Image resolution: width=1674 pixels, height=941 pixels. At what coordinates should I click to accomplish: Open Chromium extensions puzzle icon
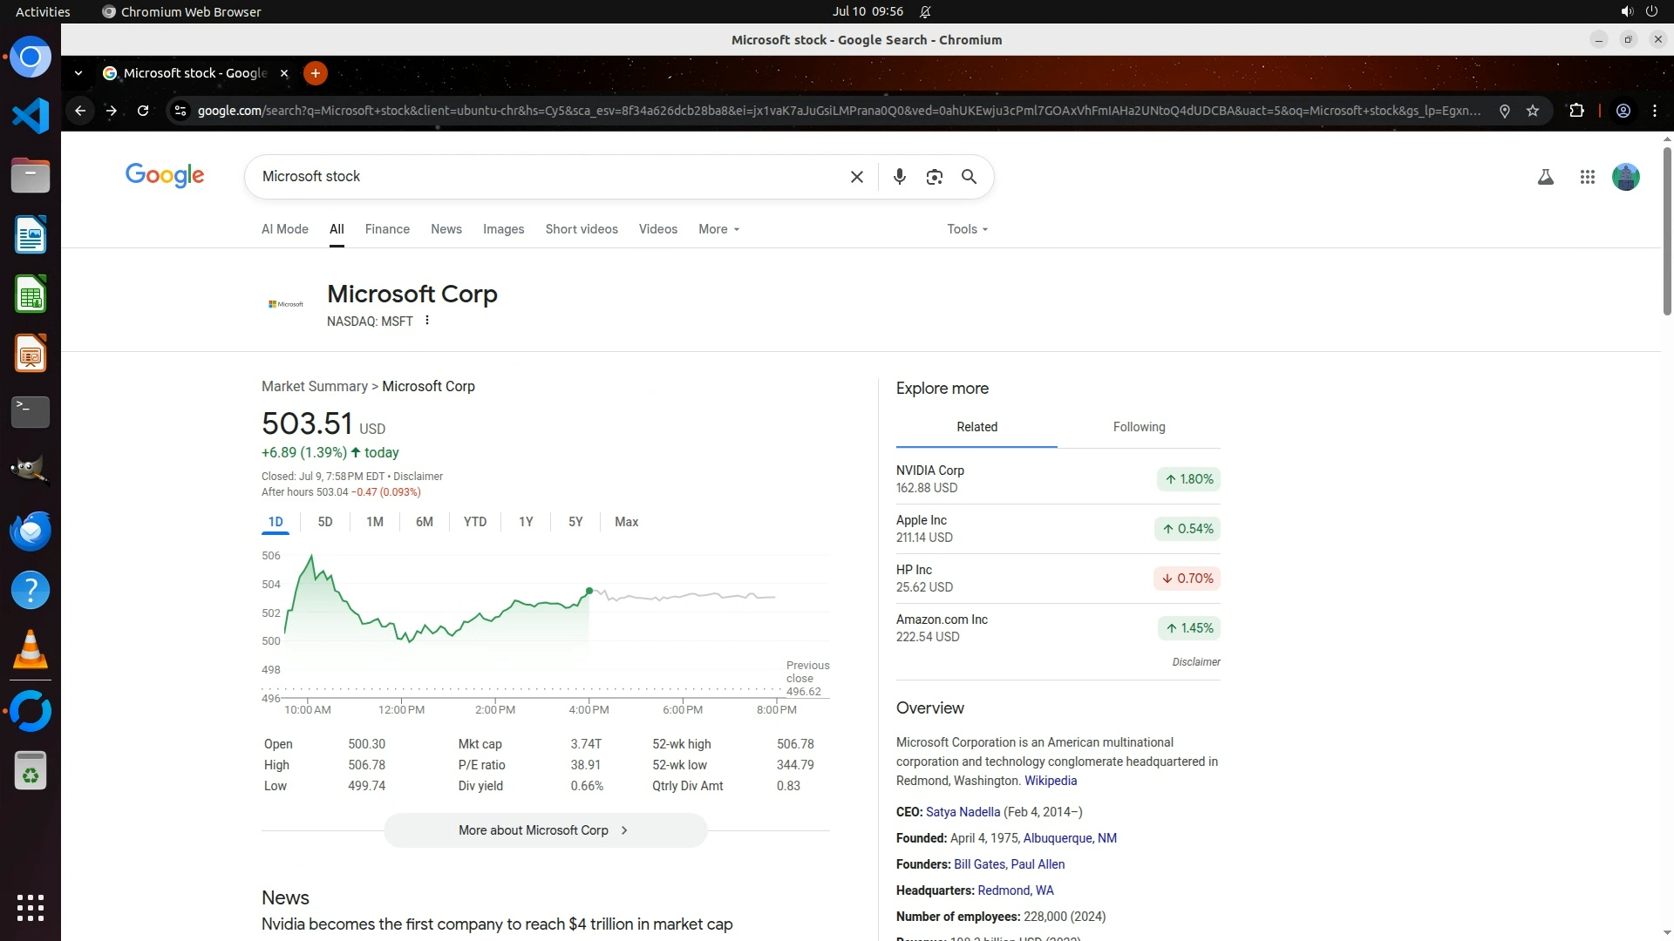coord(1575,111)
